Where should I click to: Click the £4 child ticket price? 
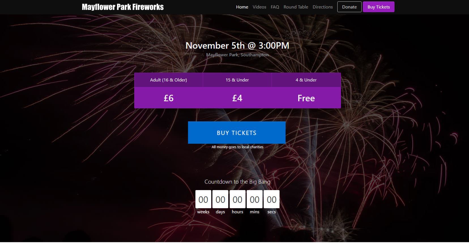pyautogui.click(x=237, y=98)
